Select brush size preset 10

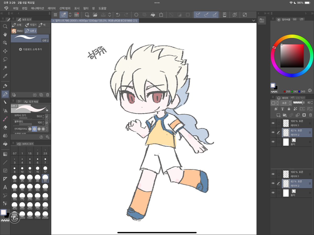tap(22, 169)
